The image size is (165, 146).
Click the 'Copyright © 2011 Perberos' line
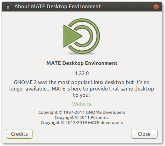tap(82, 118)
